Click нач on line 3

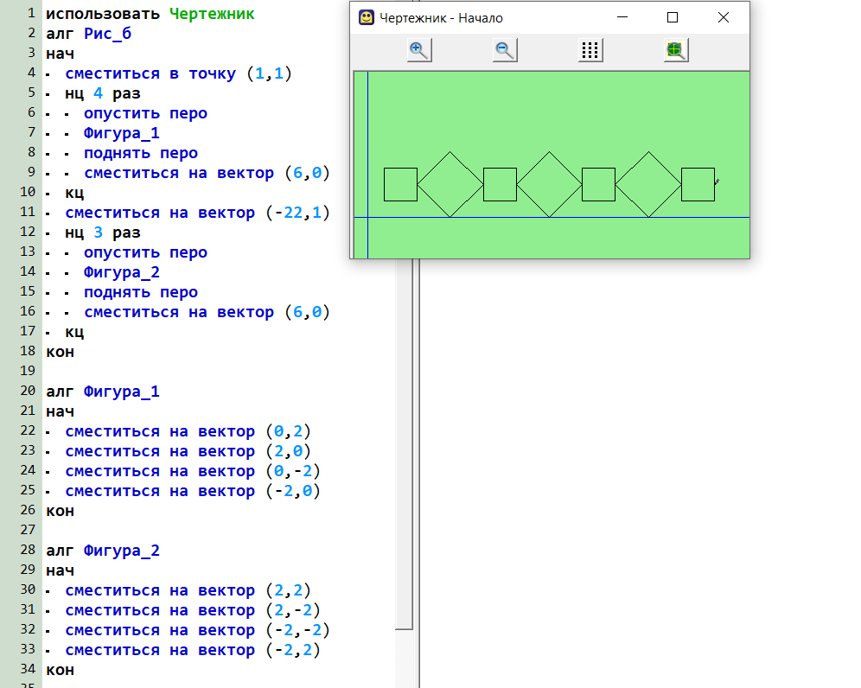(60, 54)
